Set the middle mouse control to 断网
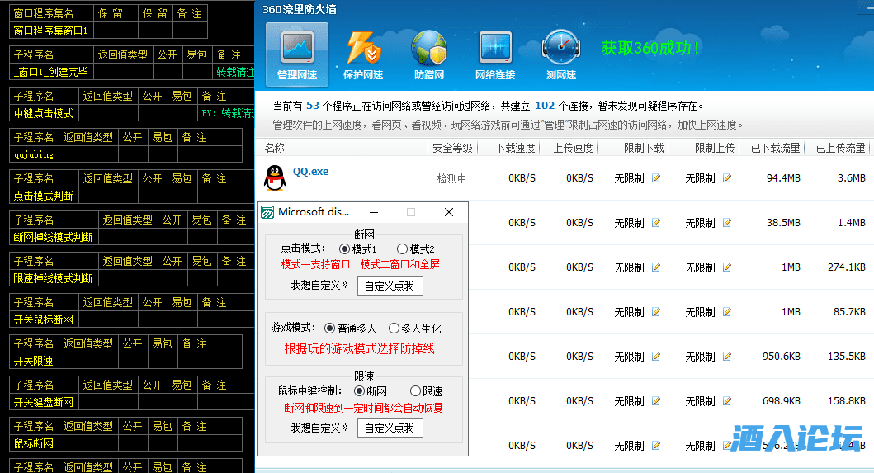This screenshot has width=874, height=473. pos(359,390)
